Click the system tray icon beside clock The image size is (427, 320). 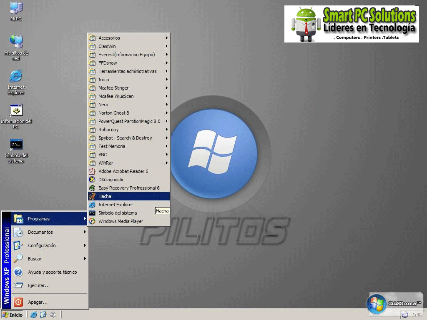point(404,315)
